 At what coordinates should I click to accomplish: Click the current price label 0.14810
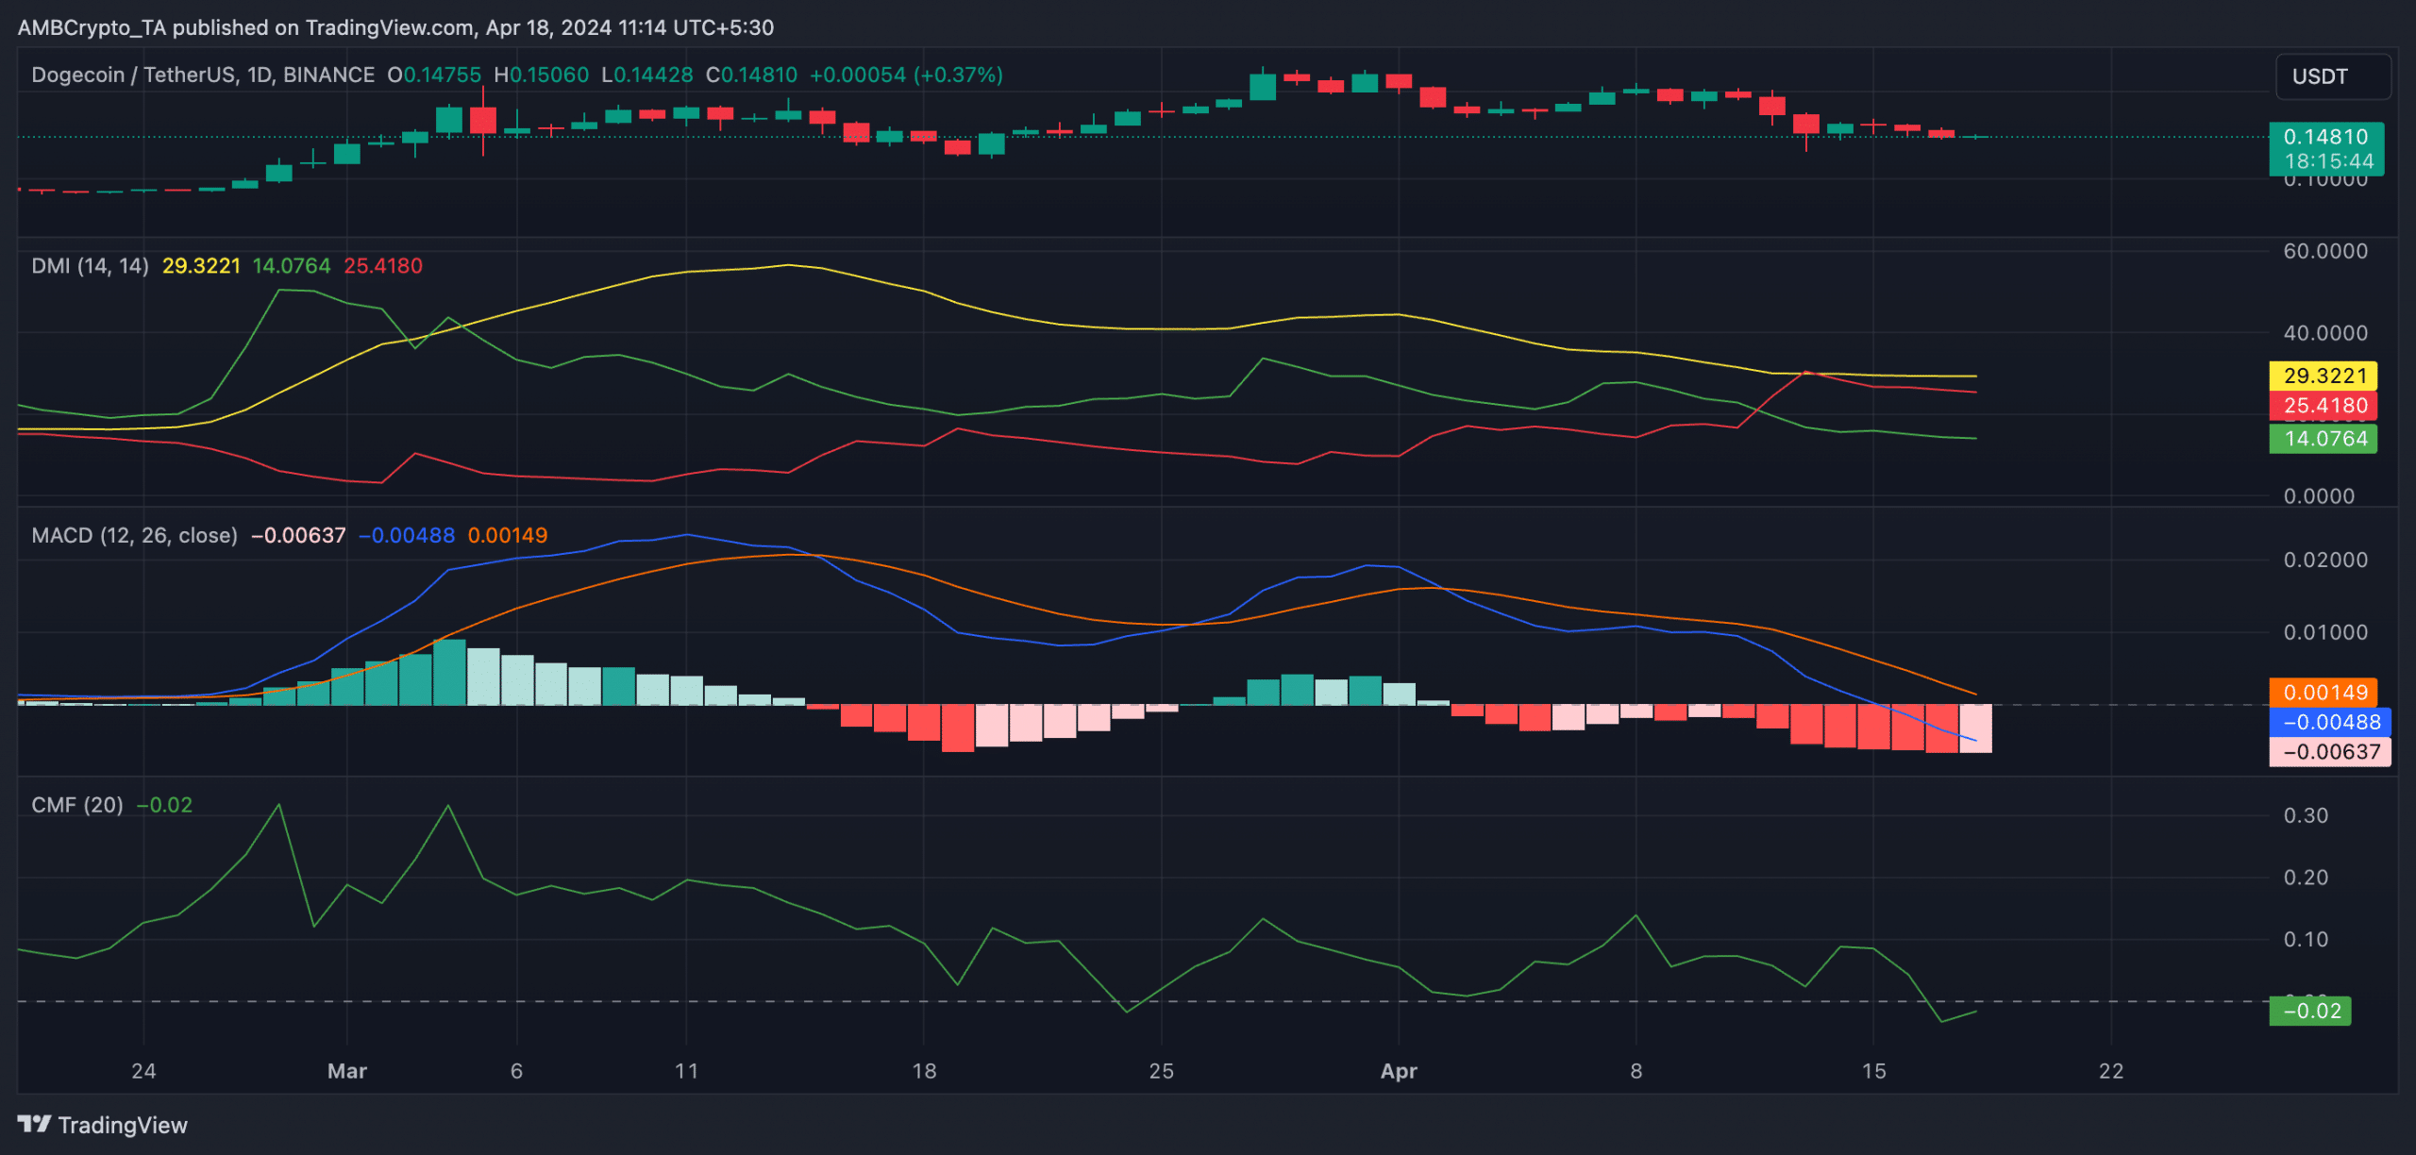coord(2325,137)
